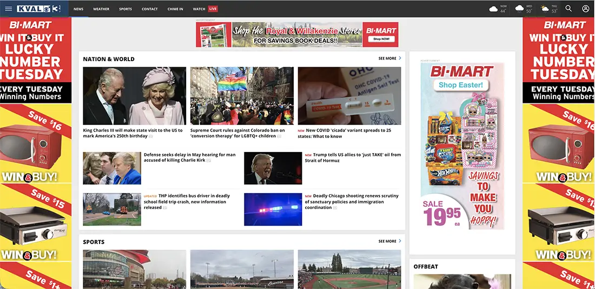
Task: Open King Charles III state visit headline
Action: point(133,133)
